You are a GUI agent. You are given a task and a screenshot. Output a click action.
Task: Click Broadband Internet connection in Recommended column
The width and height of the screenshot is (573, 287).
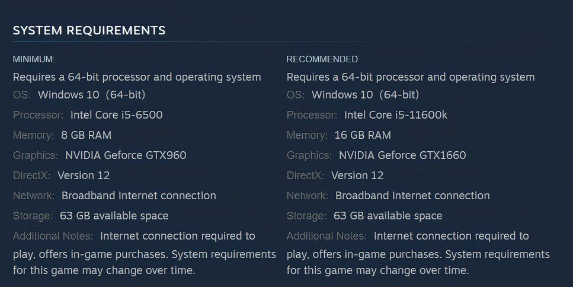412,196
